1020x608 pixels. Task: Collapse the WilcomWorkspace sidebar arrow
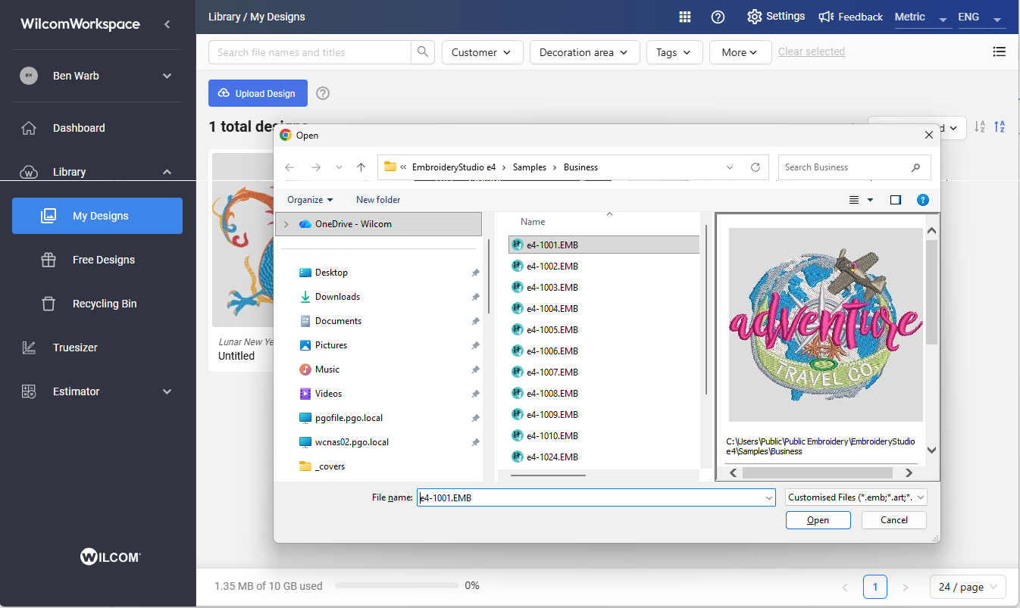coord(167,24)
